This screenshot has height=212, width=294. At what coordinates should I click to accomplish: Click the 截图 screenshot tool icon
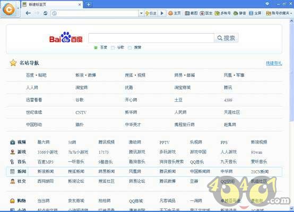pos(187,13)
